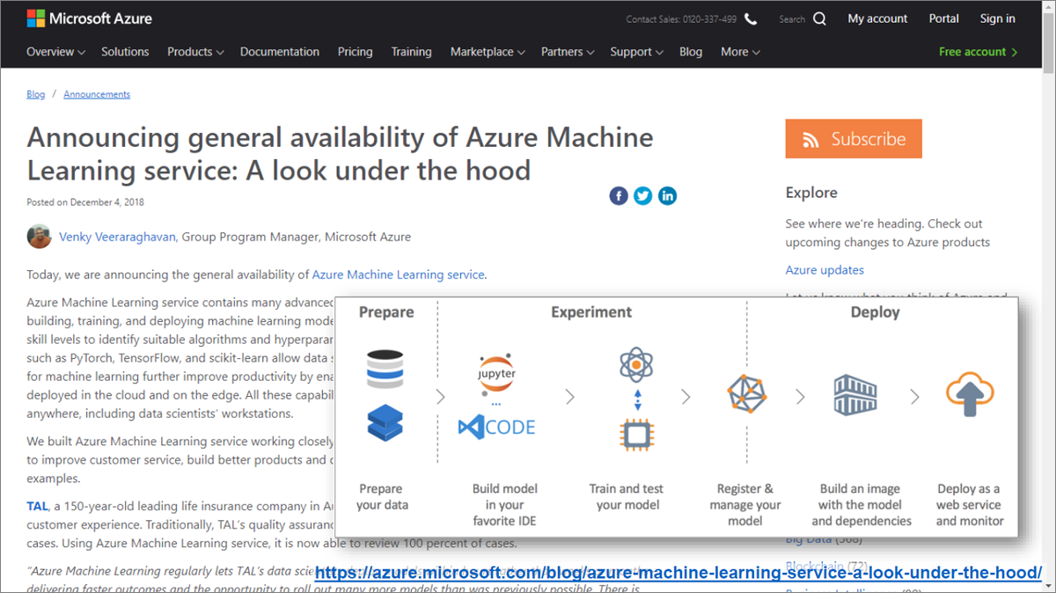Click the cloud upload deploy icon
This screenshot has width=1056, height=593.
[969, 395]
